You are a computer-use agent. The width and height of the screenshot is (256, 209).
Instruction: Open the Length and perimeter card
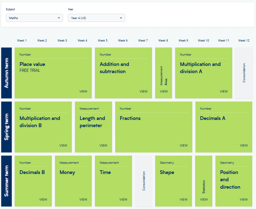93,127
